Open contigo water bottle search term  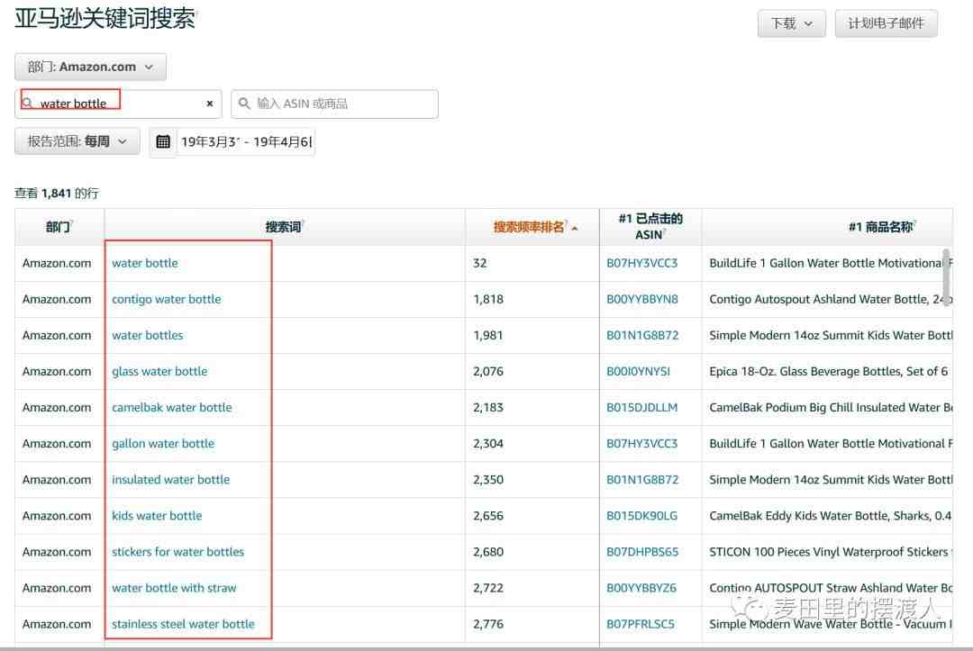coord(167,299)
